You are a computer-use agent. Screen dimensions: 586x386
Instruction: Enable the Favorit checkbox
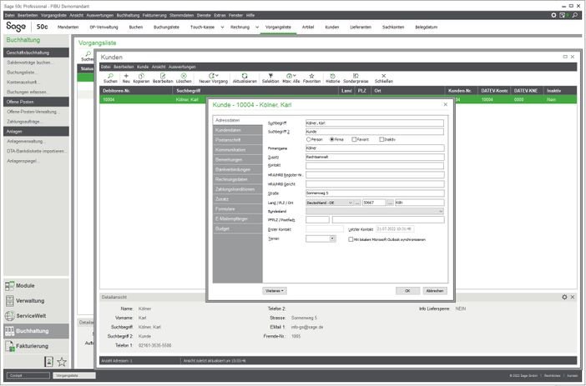pos(354,139)
